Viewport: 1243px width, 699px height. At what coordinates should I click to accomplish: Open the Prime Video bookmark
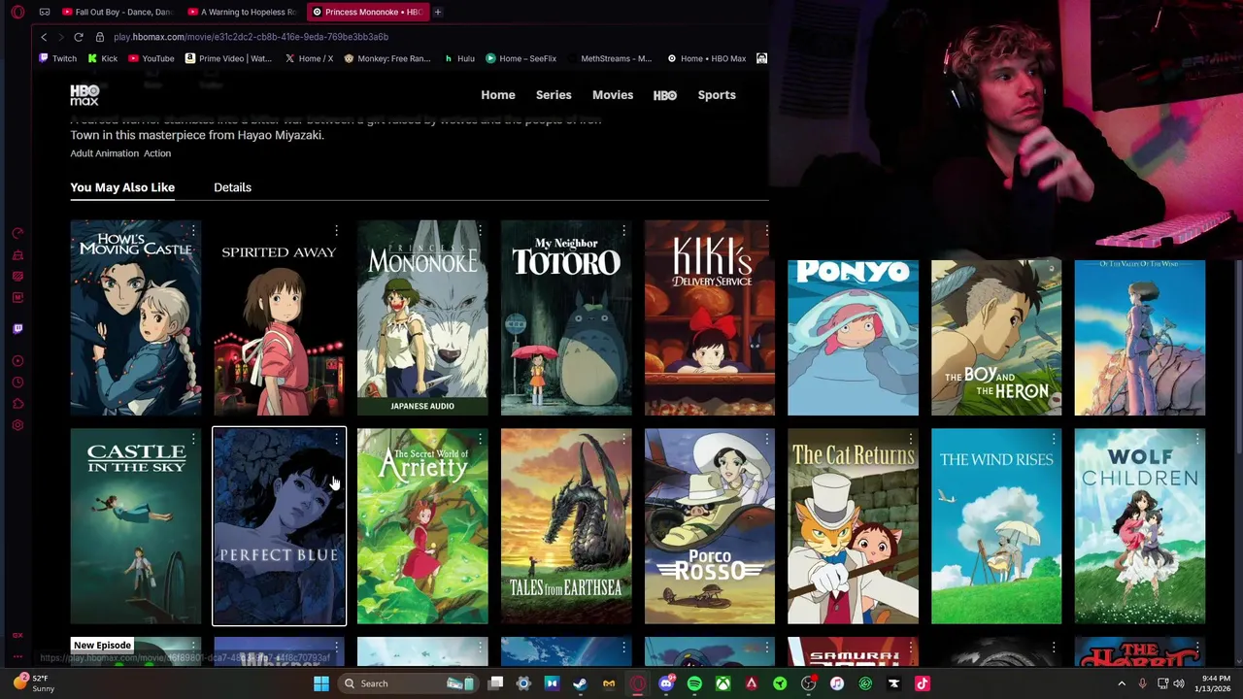pos(229,58)
